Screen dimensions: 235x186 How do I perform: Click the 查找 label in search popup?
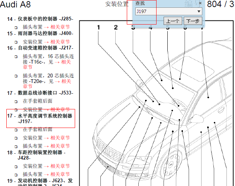140,3
